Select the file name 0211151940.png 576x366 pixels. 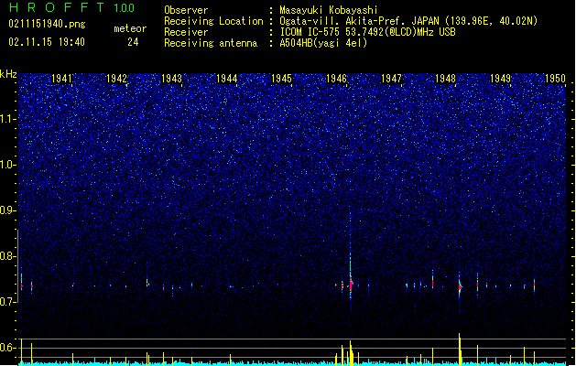coord(47,25)
